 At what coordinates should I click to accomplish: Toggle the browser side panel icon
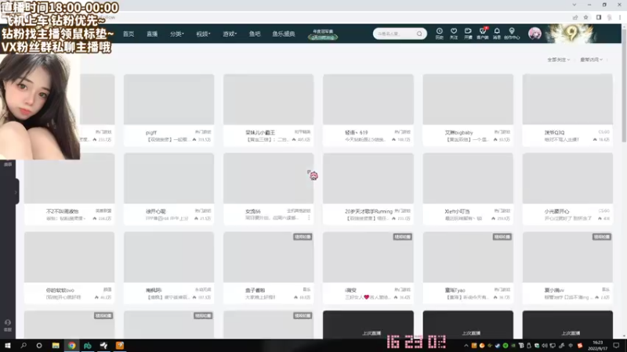(599, 17)
